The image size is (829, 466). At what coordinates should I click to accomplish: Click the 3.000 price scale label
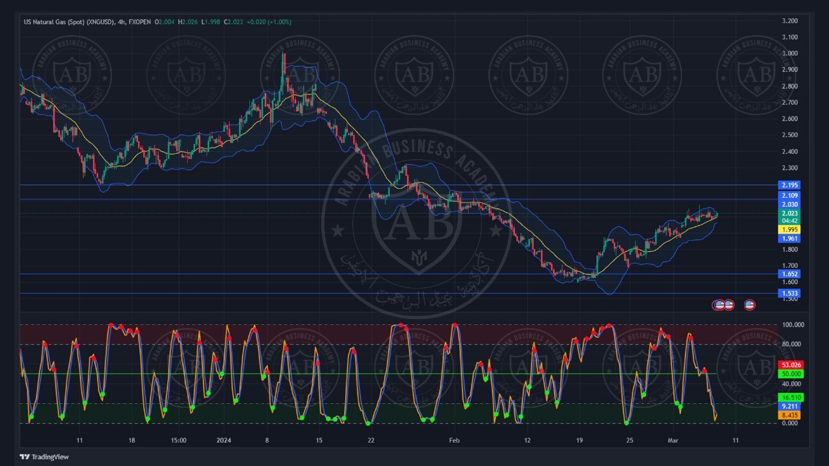790,54
